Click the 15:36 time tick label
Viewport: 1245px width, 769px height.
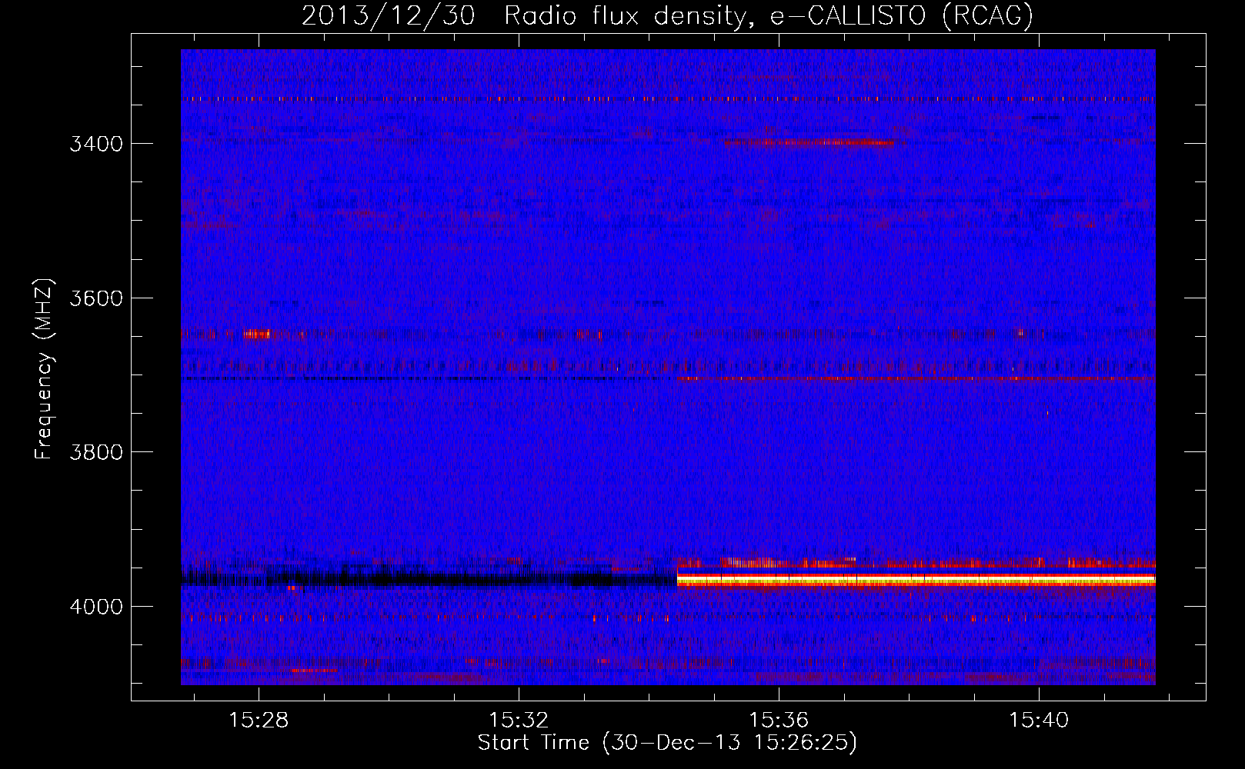click(779, 720)
